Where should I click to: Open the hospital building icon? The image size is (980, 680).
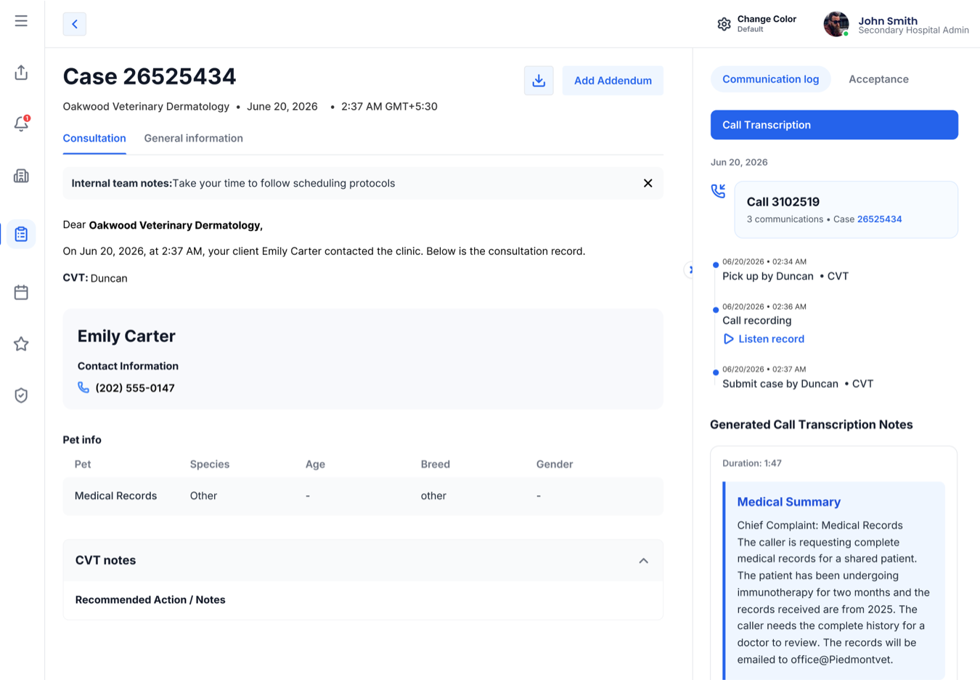[x=21, y=176]
